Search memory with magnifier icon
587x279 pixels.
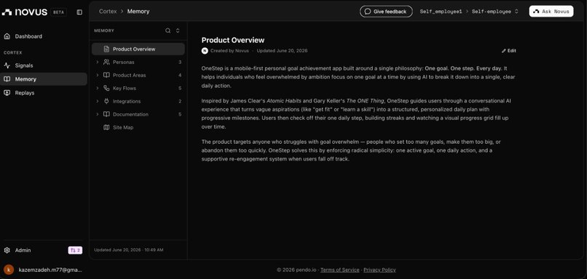tap(168, 31)
